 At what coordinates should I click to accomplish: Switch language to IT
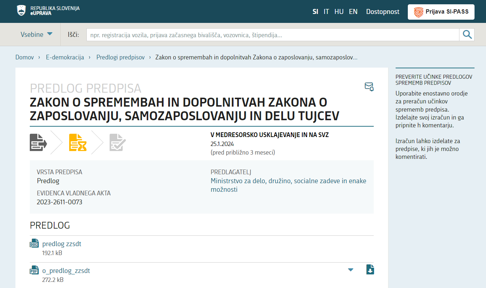click(326, 12)
